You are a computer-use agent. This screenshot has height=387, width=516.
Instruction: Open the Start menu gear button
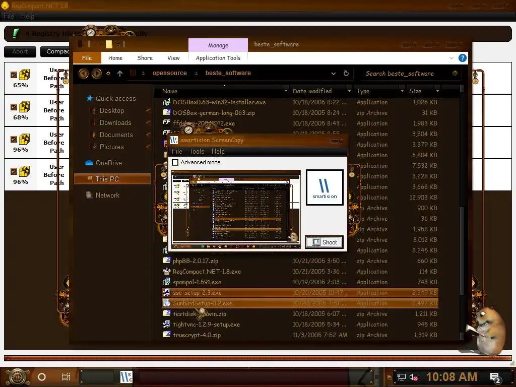pyautogui.click(x=17, y=377)
